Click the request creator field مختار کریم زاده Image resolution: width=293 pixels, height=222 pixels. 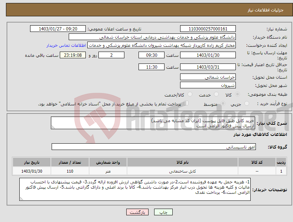pyautogui.click(x=162, y=45)
